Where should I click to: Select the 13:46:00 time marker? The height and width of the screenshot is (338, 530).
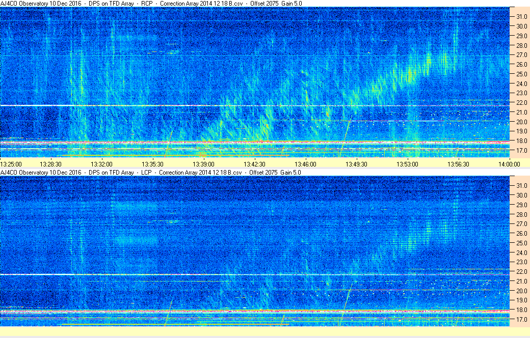pyautogui.click(x=305, y=164)
